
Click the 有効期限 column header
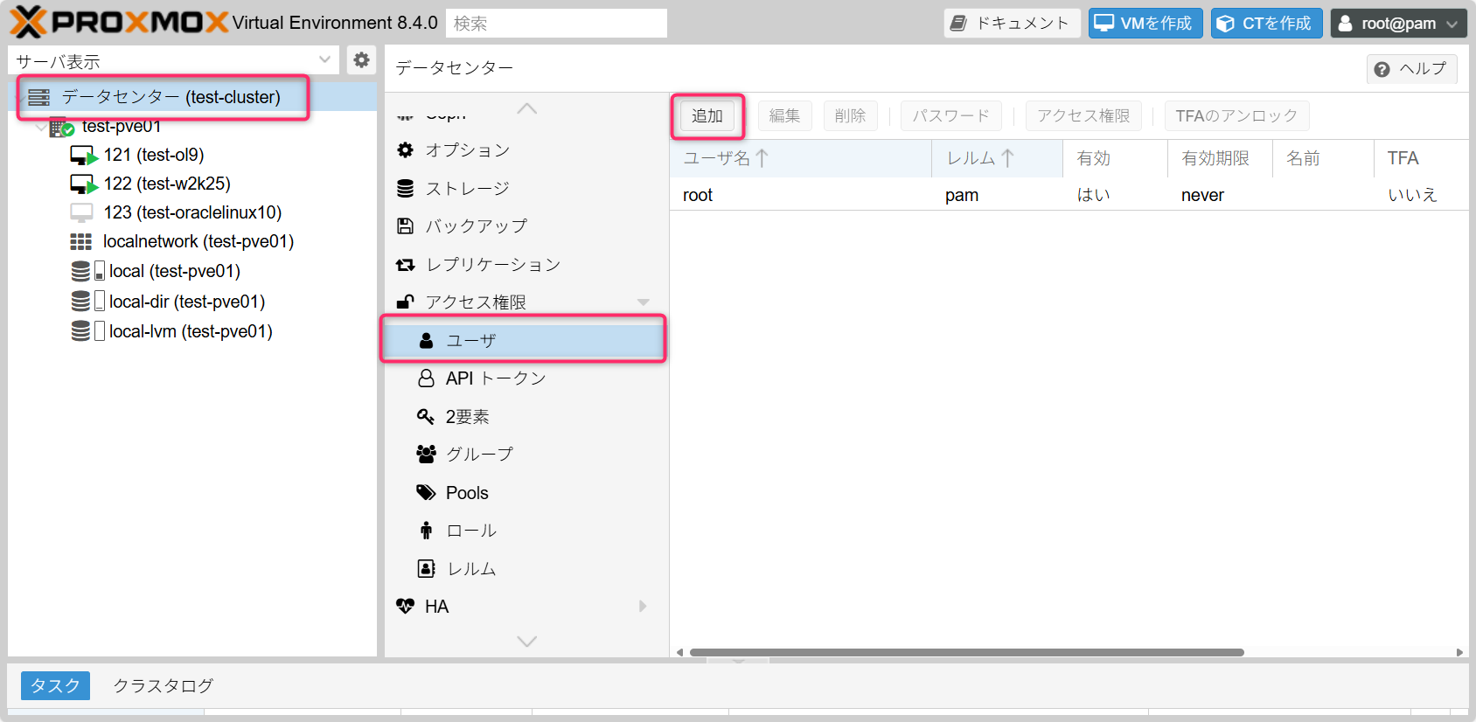(1220, 158)
